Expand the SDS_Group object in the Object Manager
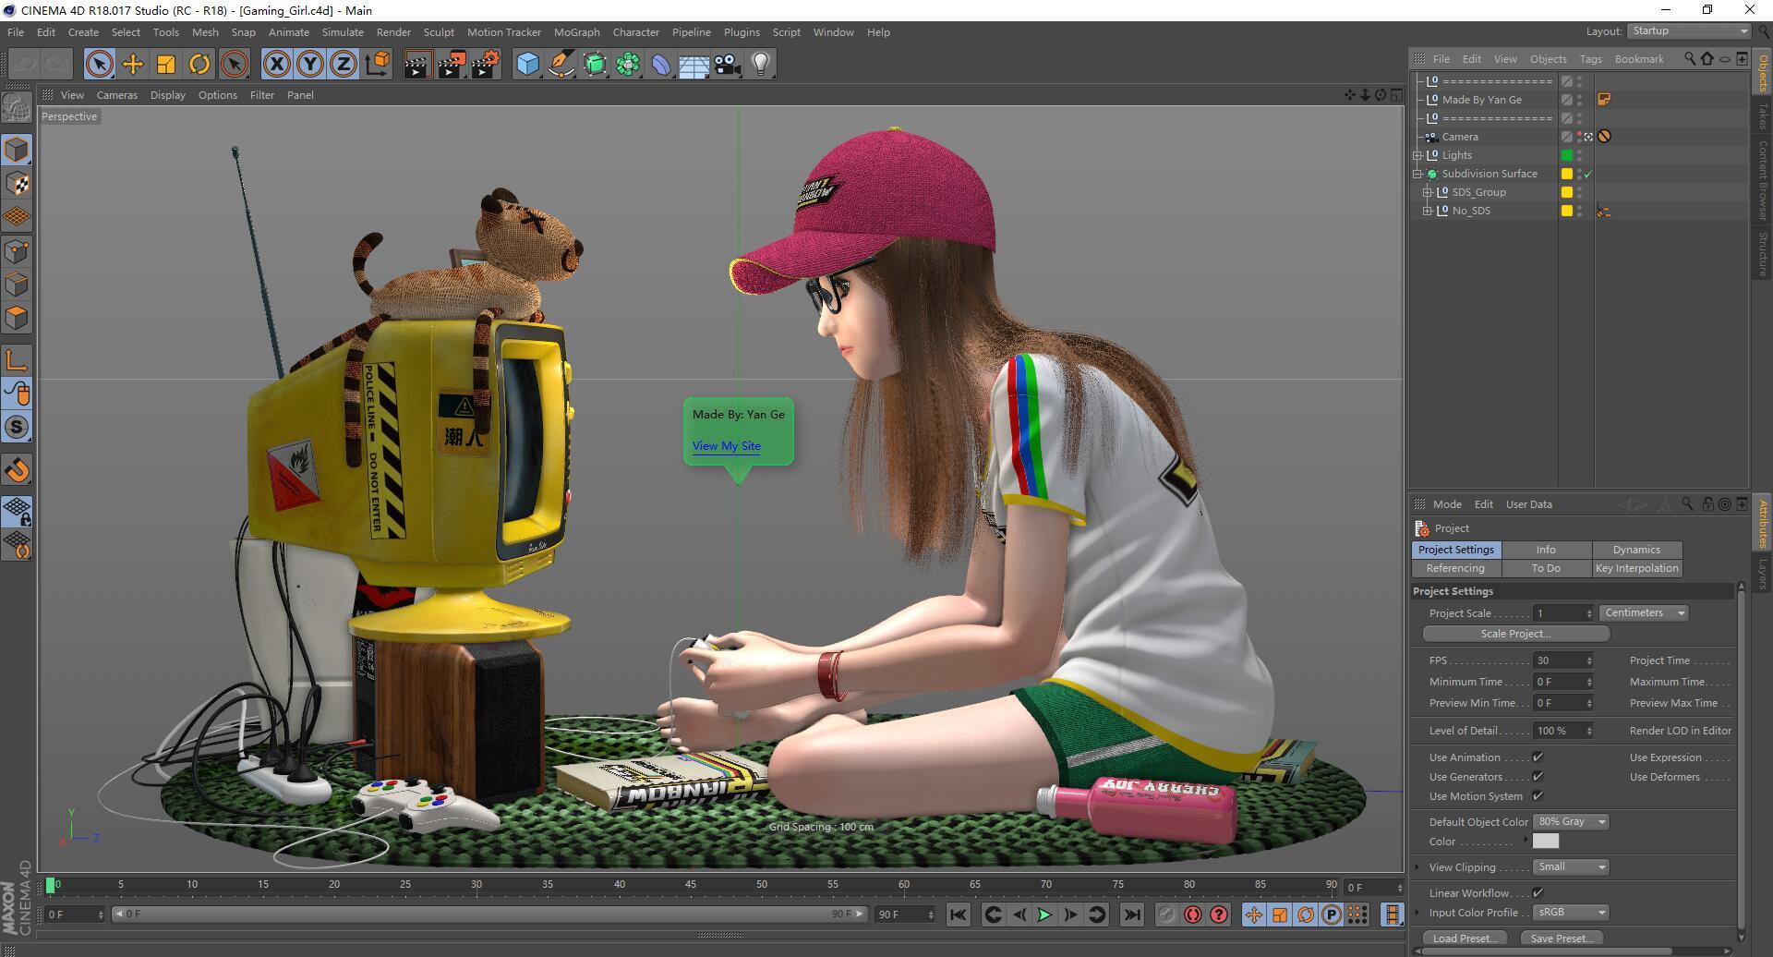This screenshot has height=957, width=1773. tap(1429, 192)
